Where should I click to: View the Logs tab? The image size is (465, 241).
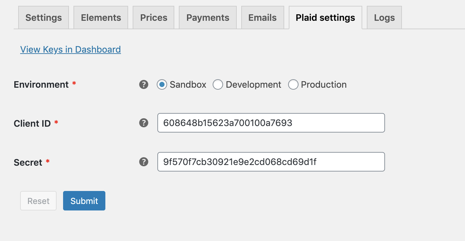pos(384,18)
